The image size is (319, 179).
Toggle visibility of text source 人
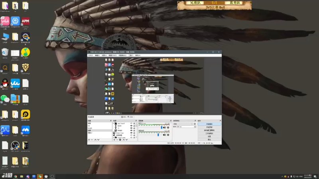[x=132, y=128]
